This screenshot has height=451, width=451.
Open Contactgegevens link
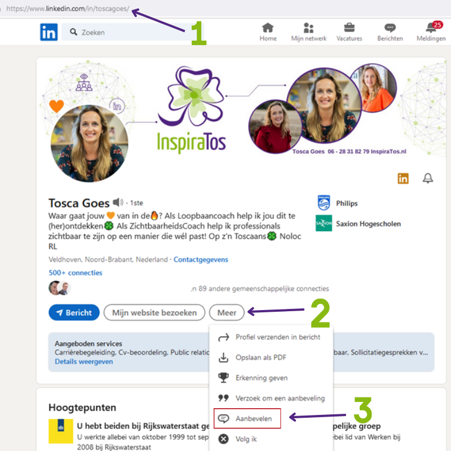click(x=201, y=259)
